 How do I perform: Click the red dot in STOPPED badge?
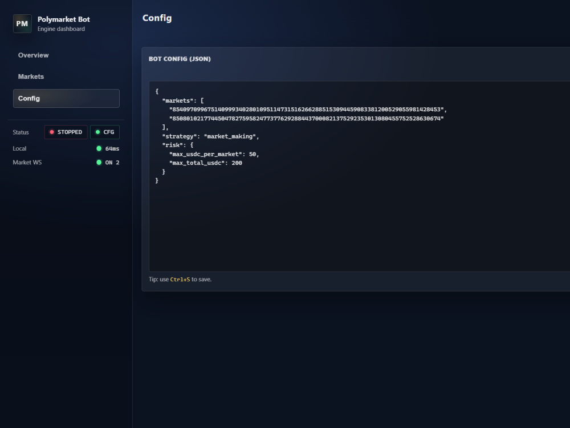pyautogui.click(x=52, y=132)
